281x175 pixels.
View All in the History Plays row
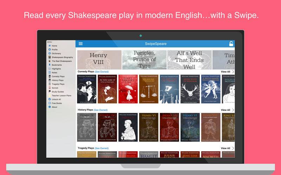click(x=227, y=110)
